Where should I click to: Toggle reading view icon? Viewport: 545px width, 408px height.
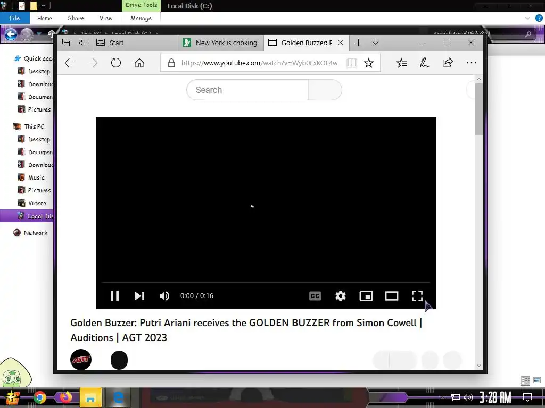tap(352, 63)
